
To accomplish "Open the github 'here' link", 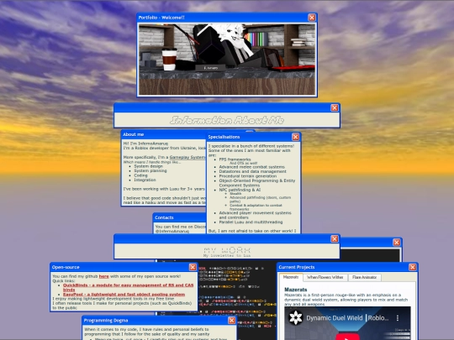I will [x=104, y=276].
